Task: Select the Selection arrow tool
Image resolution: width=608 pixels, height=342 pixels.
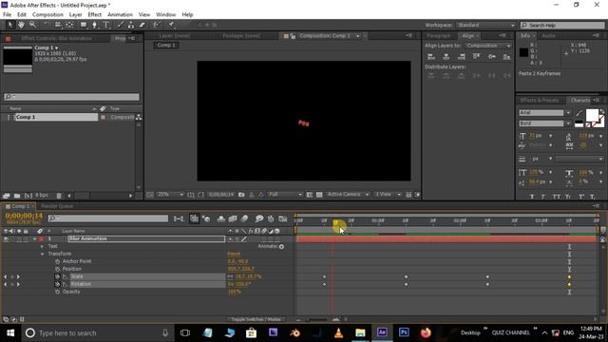Action: pos(10,25)
